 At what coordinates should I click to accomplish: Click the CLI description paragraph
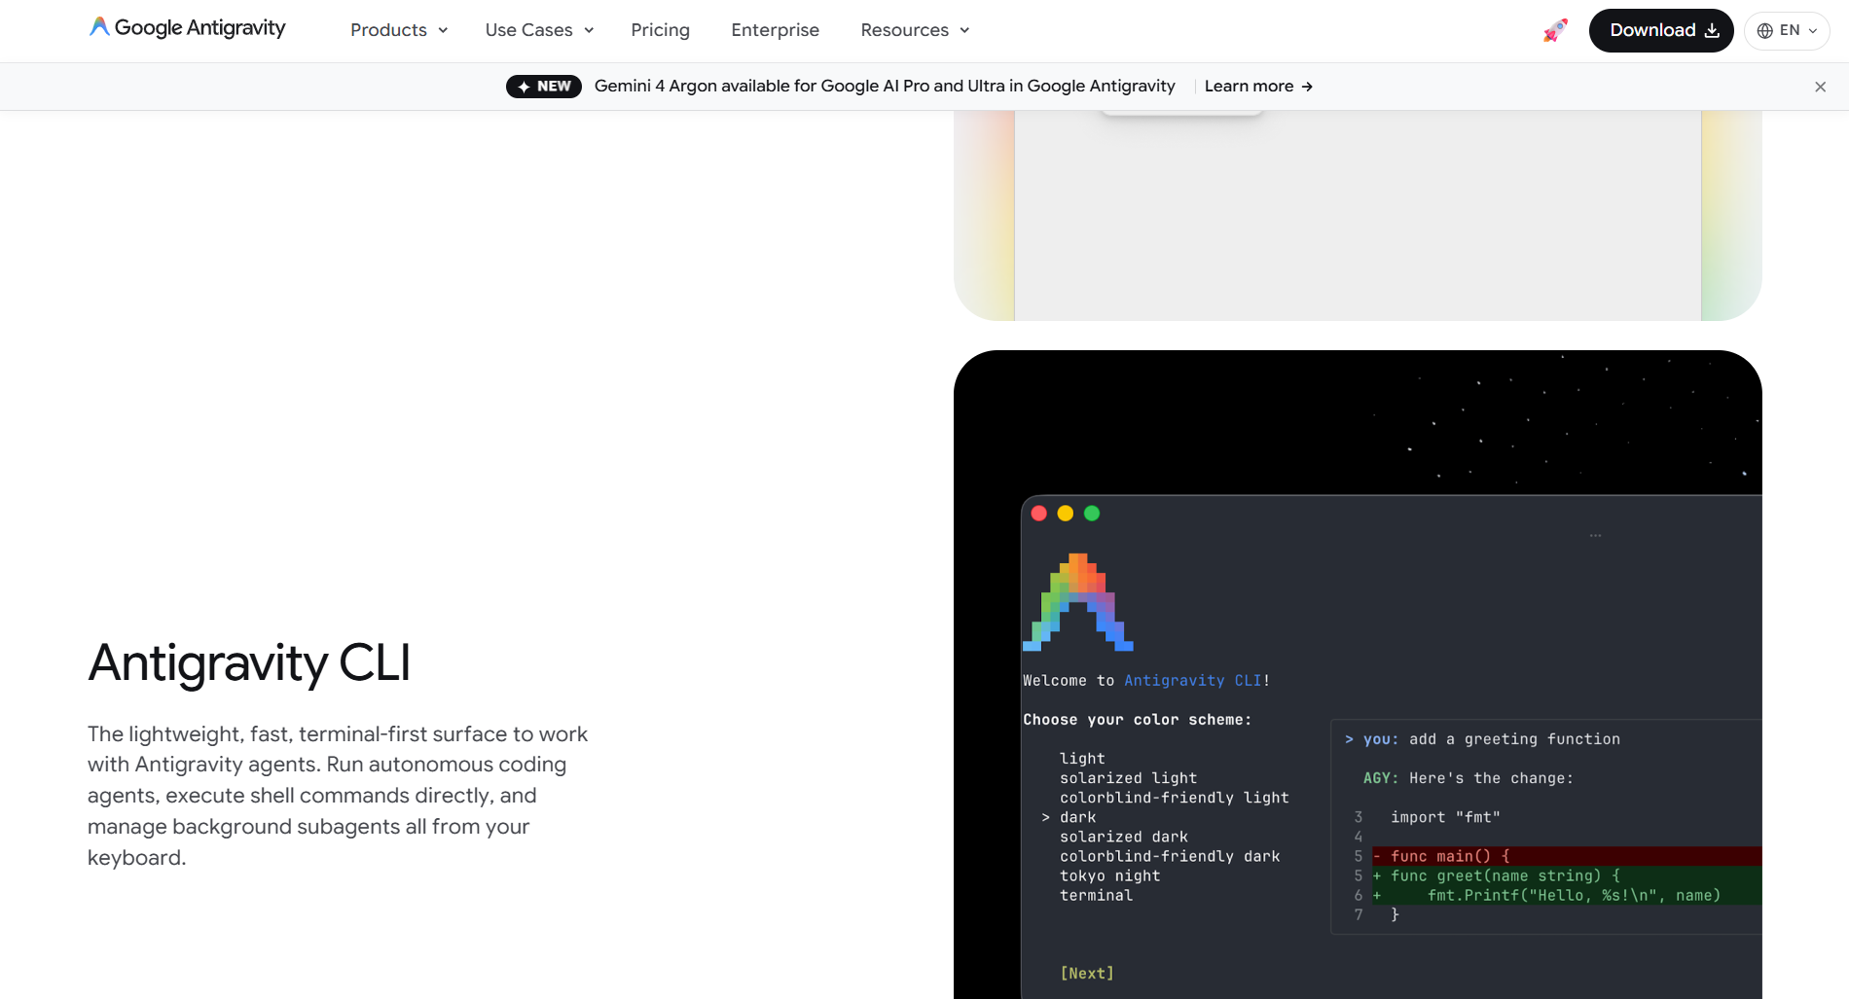click(338, 796)
